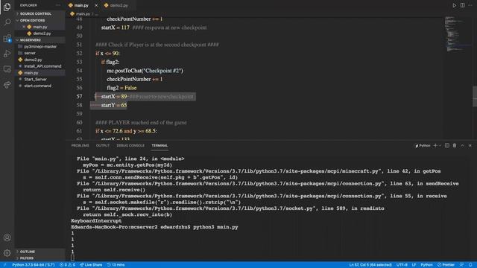Image resolution: width=477 pixels, height=268 pixels.
Task: Change LF end of line sequence
Action: click(x=414, y=265)
